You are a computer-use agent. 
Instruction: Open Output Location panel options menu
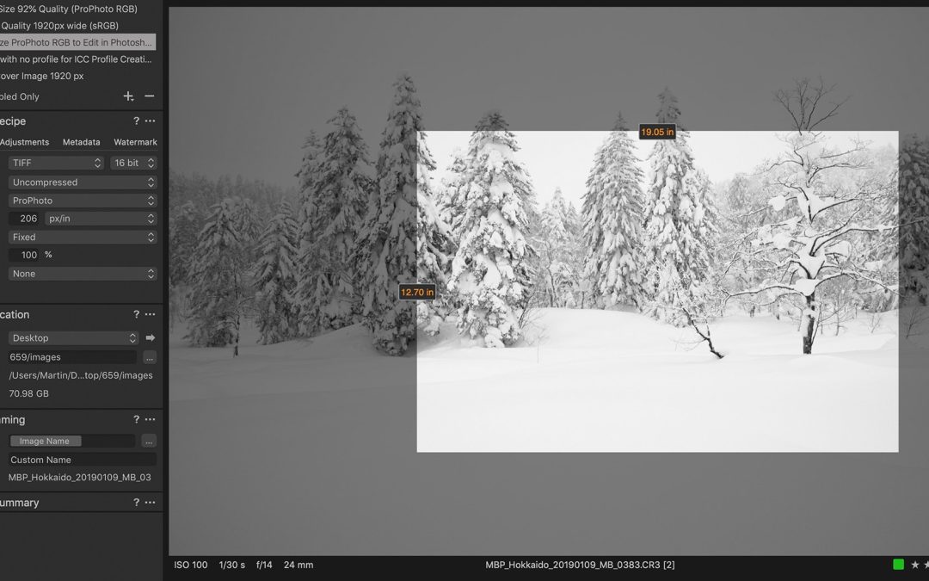point(150,315)
